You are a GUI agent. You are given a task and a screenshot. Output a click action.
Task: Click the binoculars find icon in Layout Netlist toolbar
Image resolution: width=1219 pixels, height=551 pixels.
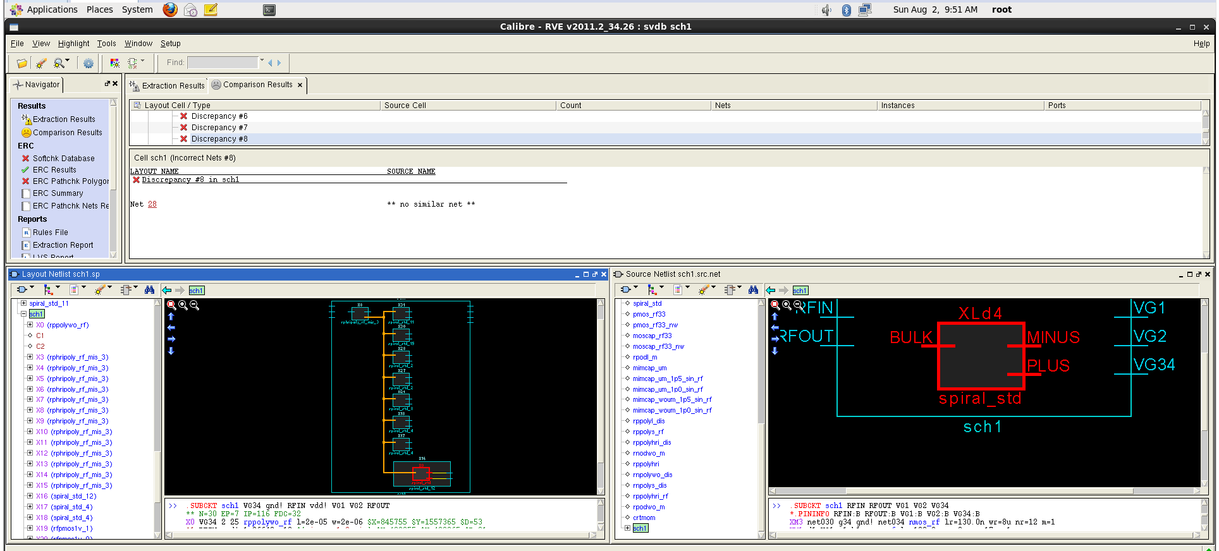click(x=149, y=290)
